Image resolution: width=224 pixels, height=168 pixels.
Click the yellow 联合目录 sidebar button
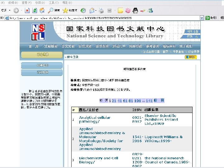pyautogui.click(x=42, y=54)
